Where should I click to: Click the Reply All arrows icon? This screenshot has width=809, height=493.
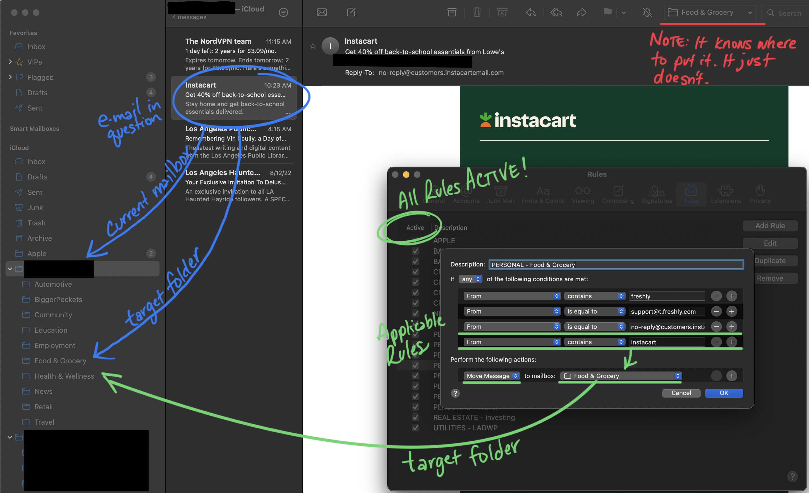coord(556,13)
